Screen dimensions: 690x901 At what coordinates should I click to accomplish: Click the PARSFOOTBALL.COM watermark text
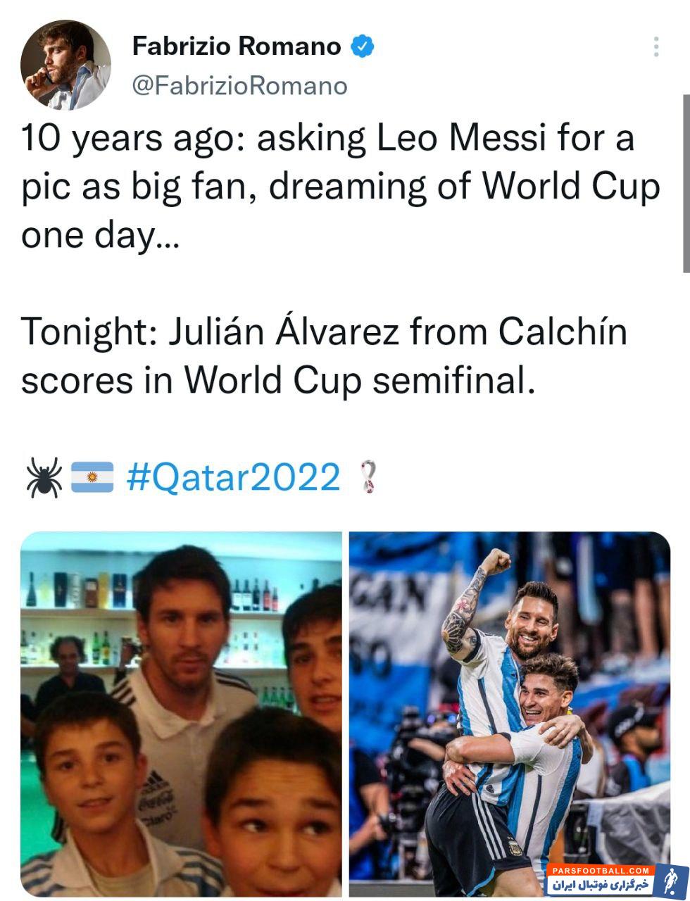[598, 870]
